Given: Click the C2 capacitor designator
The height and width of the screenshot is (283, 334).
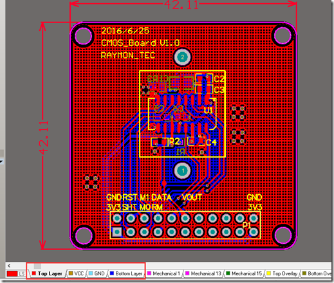Looking at the screenshot, I should coord(219,79).
